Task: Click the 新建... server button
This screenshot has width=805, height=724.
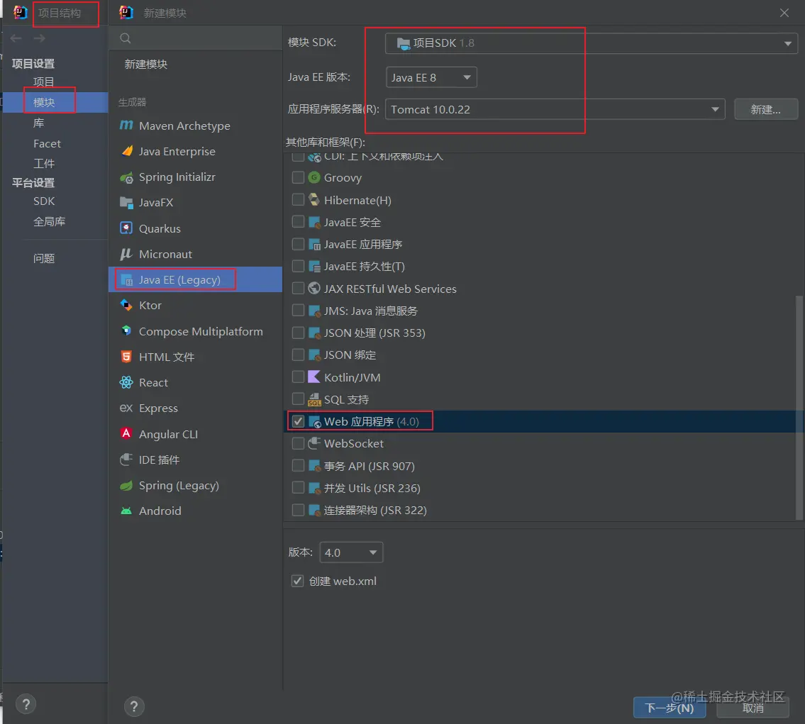Action: pyautogui.click(x=765, y=109)
